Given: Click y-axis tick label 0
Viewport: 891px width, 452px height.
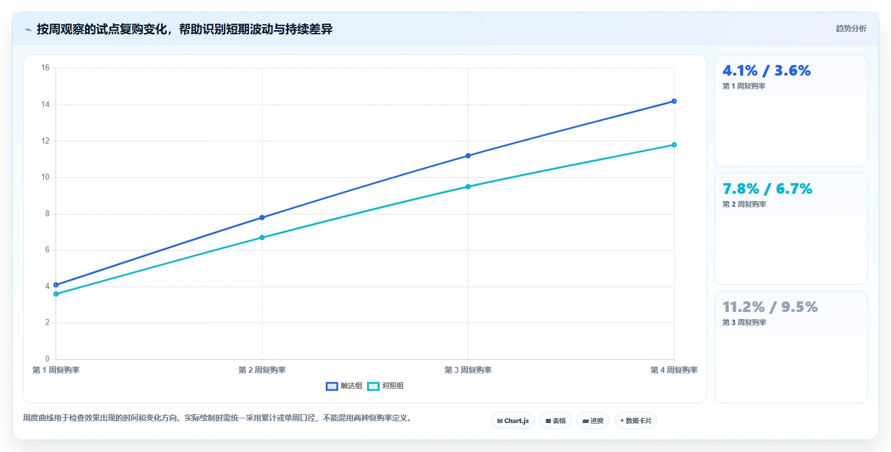Looking at the screenshot, I should click(47, 359).
